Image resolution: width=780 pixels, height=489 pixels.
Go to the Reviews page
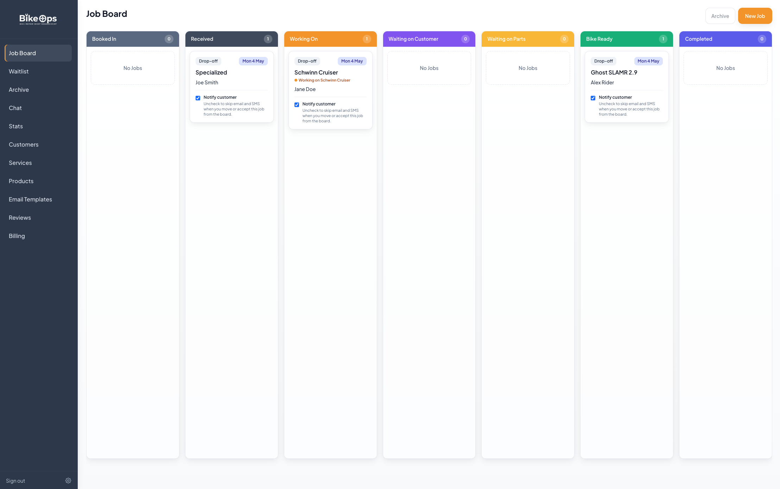(38, 218)
